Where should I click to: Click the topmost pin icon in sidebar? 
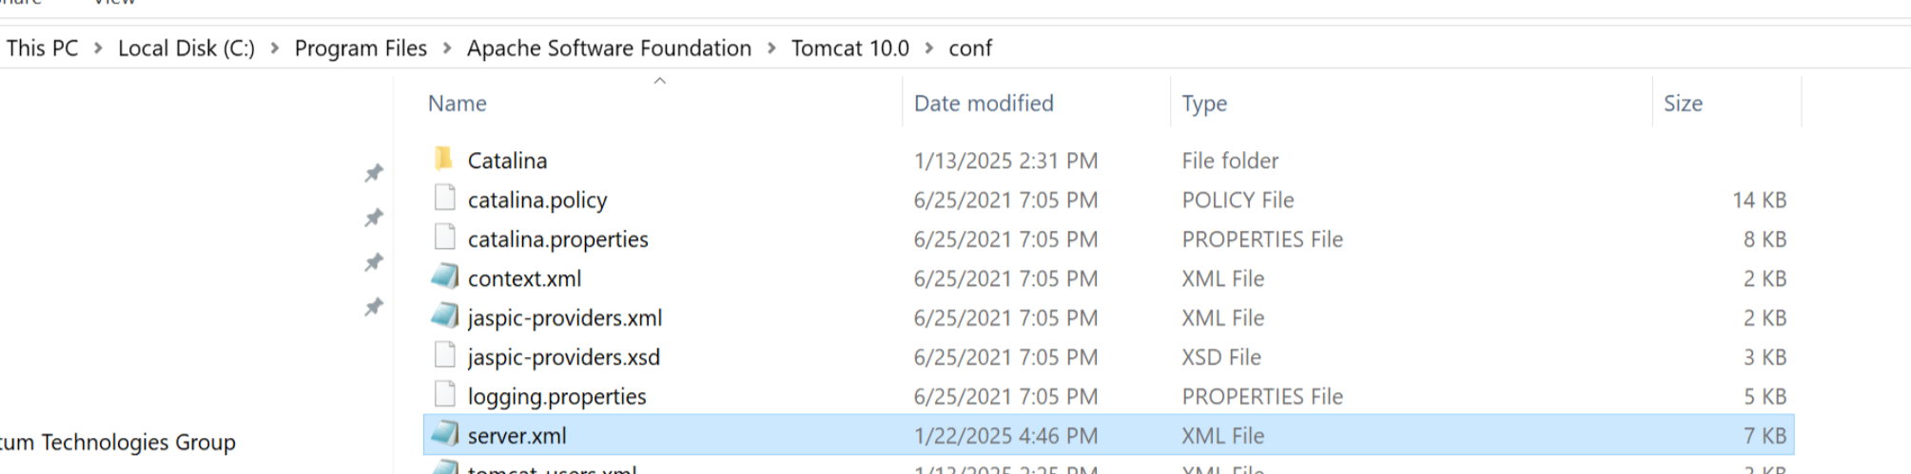tap(374, 173)
